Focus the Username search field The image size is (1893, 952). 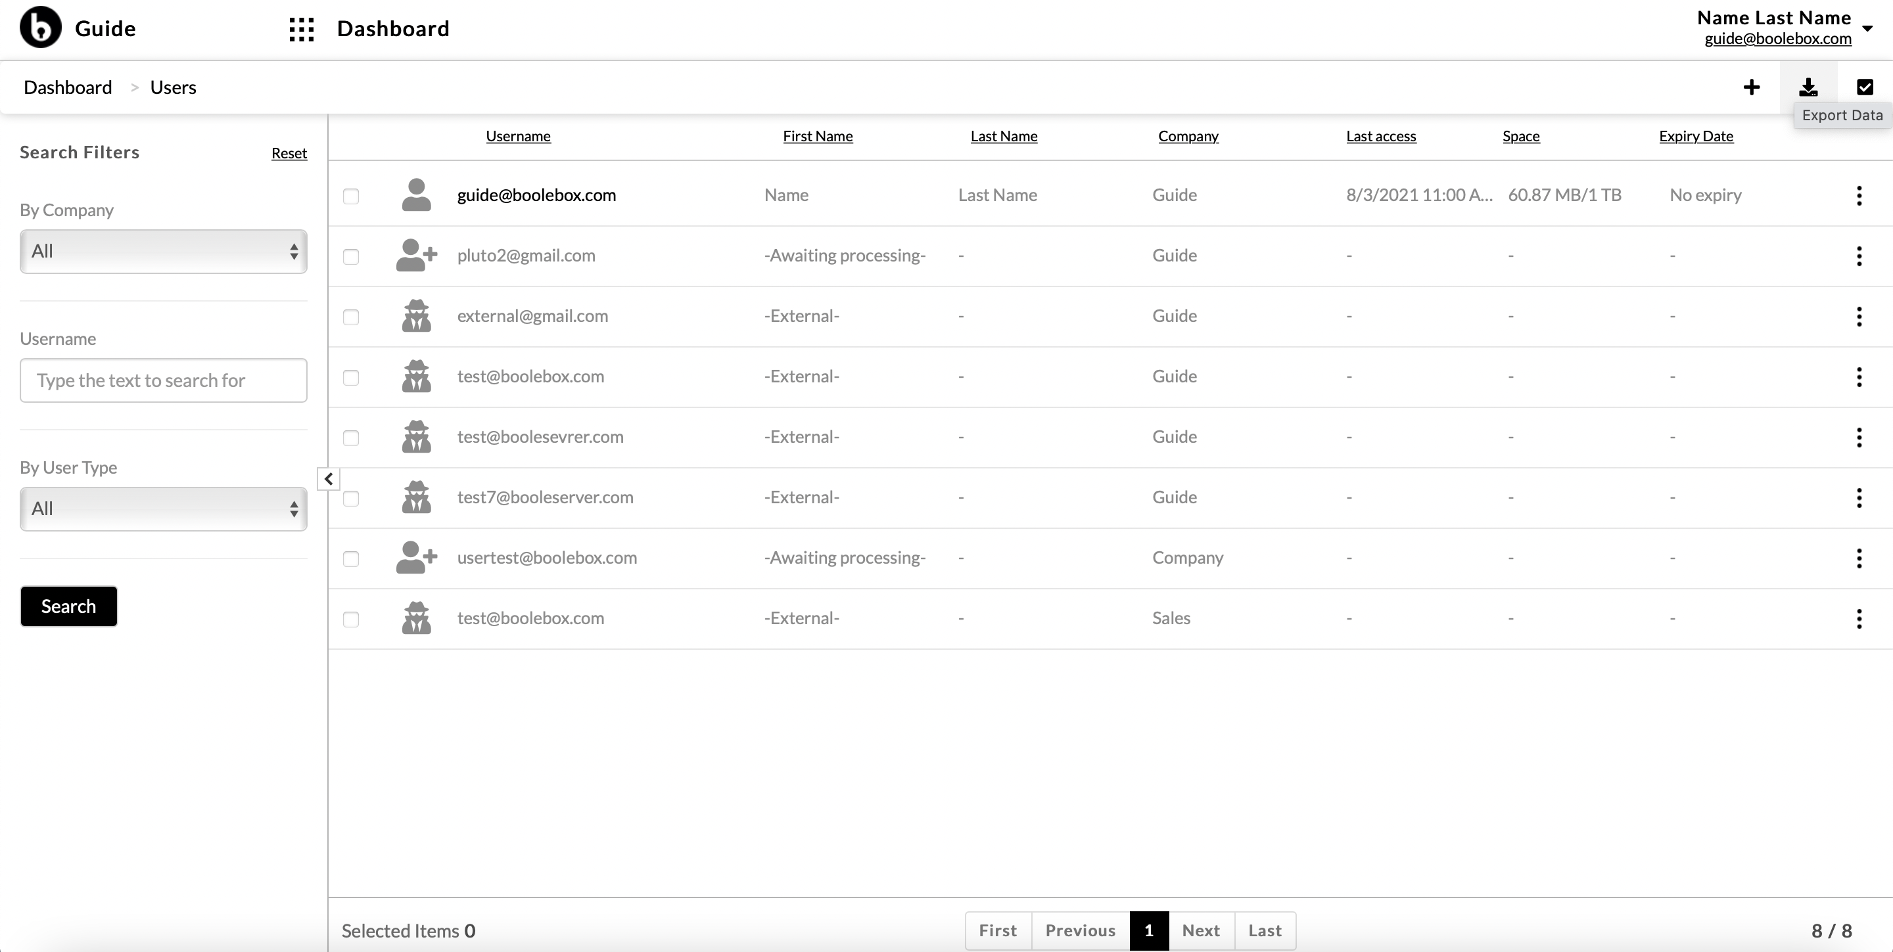pos(163,380)
